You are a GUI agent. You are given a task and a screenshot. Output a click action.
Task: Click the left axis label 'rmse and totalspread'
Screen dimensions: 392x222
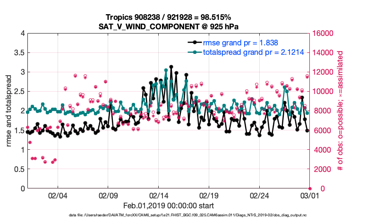[9, 111]
